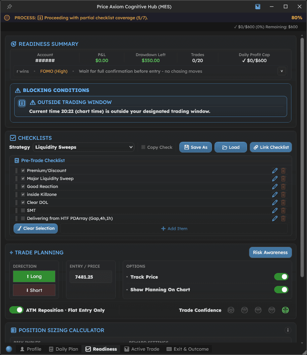Delete the Good Reaction item

[283, 187]
